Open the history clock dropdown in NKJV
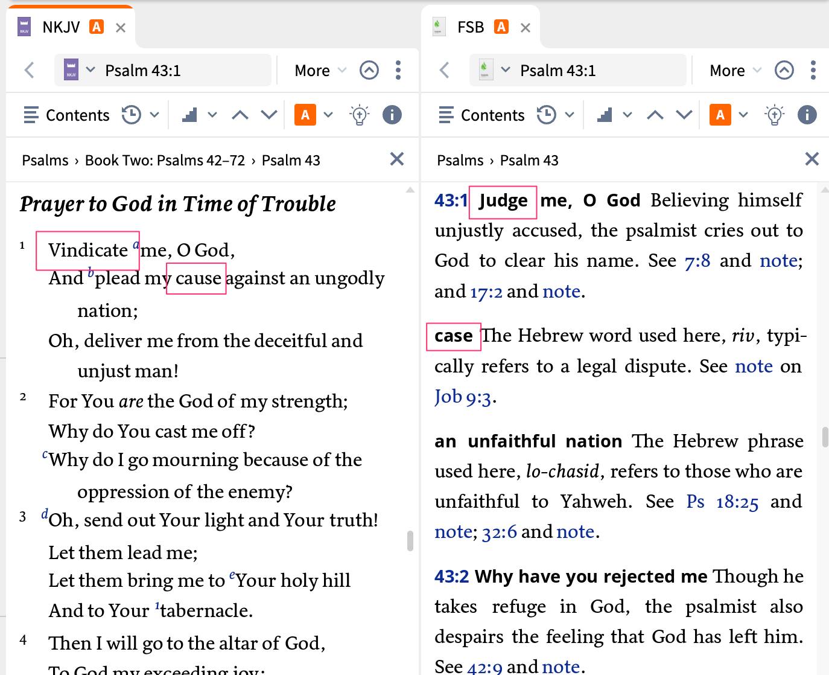 (x=140, y=115)
